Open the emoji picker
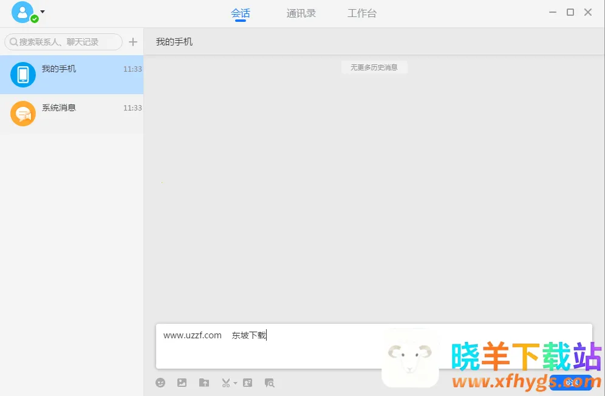This screenshot has height=396, width=605. [x=160, y=383]
